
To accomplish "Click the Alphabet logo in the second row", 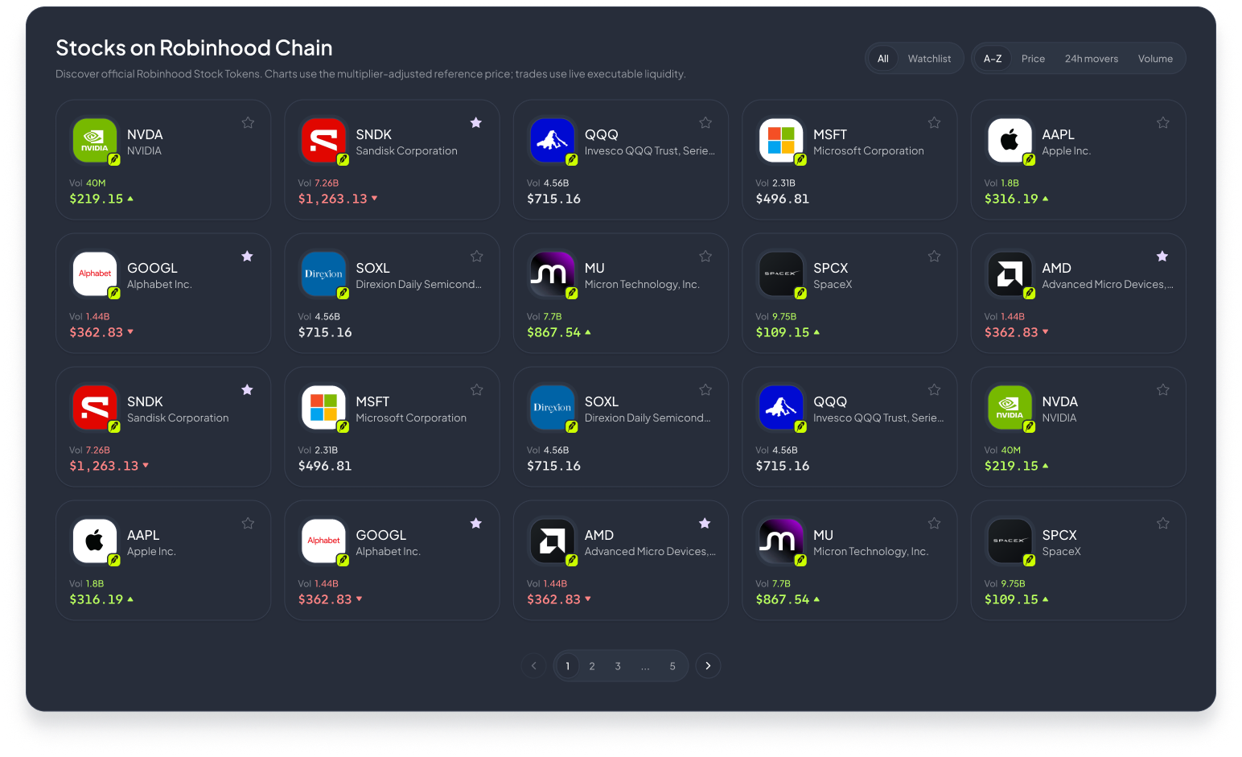I will pyautogui.click(x=95, y=274).
